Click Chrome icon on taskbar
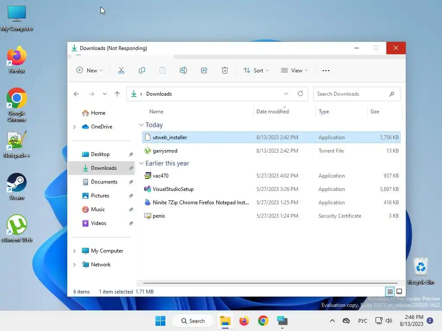This screenshot has height=331, width=442. (x=263, y=321)
